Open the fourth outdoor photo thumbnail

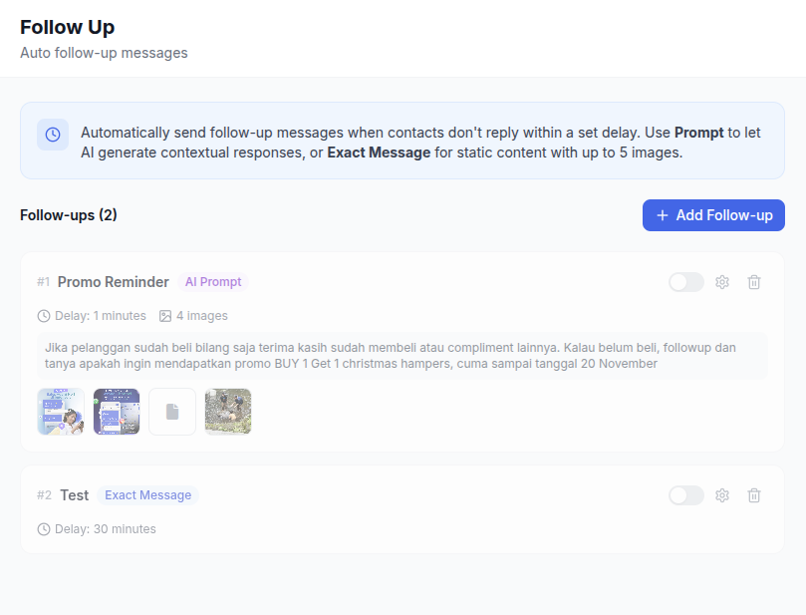coord(228,412)
